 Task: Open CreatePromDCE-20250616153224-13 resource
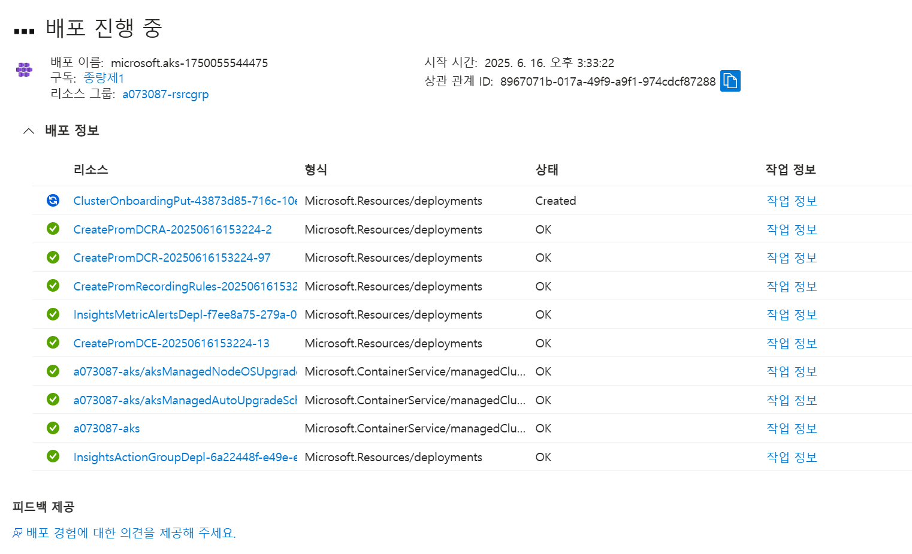tap(171, 343)
